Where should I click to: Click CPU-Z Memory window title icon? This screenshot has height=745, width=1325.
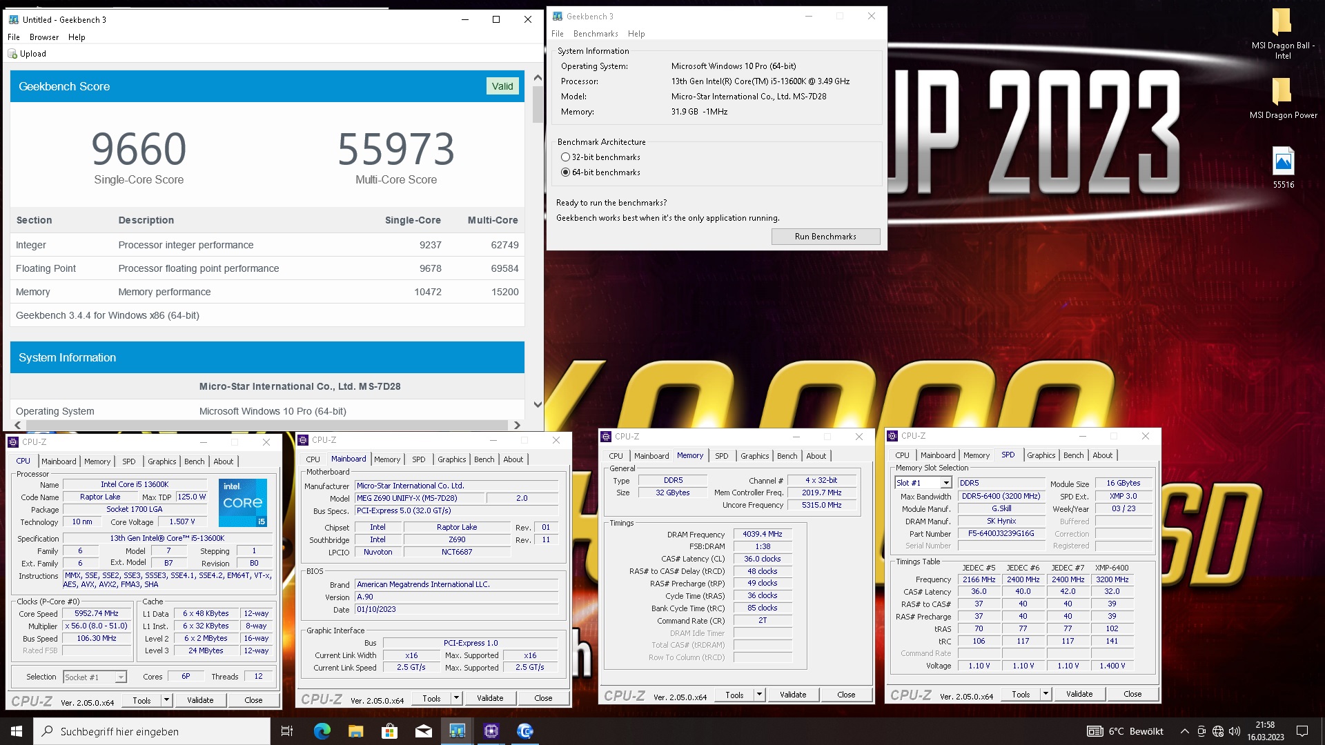pyautogui.click(x=606, y=437)
